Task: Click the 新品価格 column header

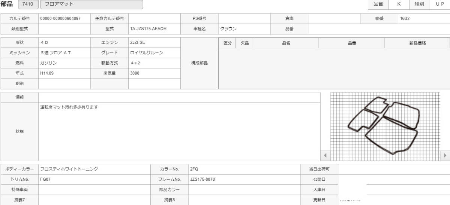Action: (x=417, y=43)
